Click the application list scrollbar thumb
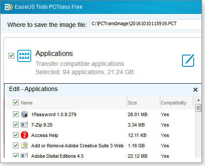 [x=198, y=108]
